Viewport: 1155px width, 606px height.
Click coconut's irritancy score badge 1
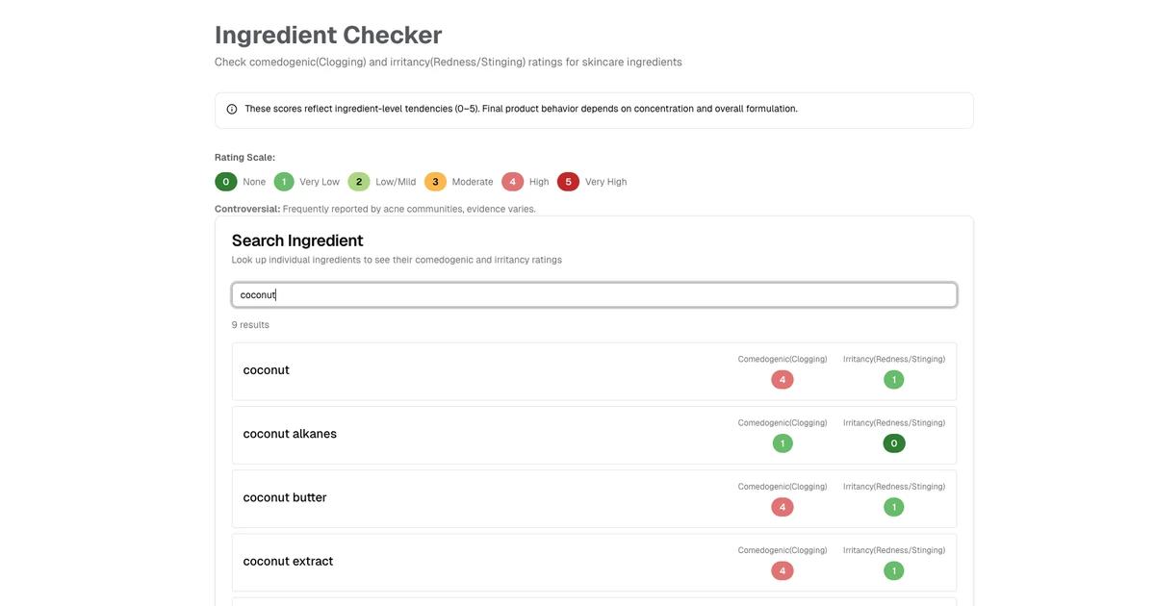click(x=894, y=380)
